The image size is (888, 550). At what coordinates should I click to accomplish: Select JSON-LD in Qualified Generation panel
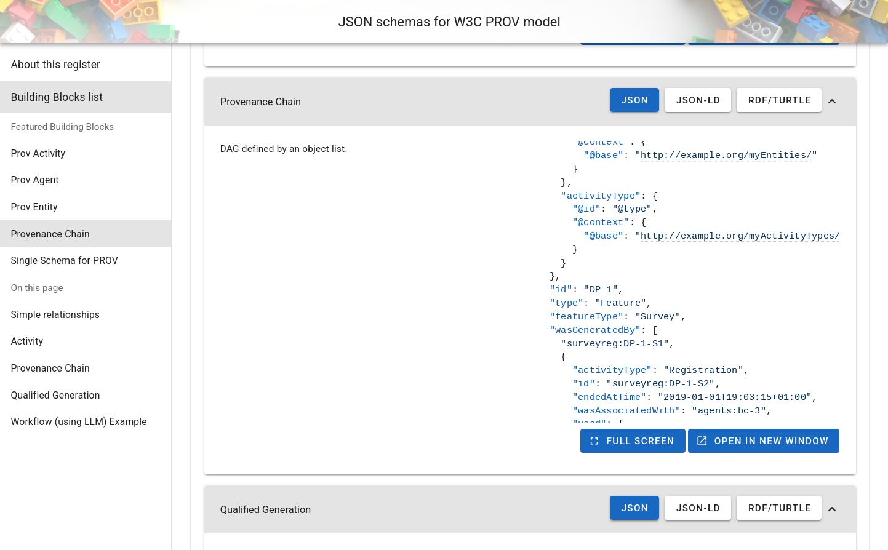pos(697,508)
